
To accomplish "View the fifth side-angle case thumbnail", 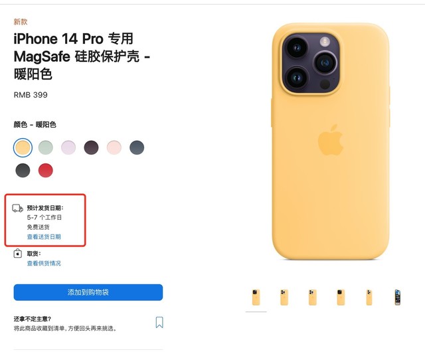I will coord(369,298).
